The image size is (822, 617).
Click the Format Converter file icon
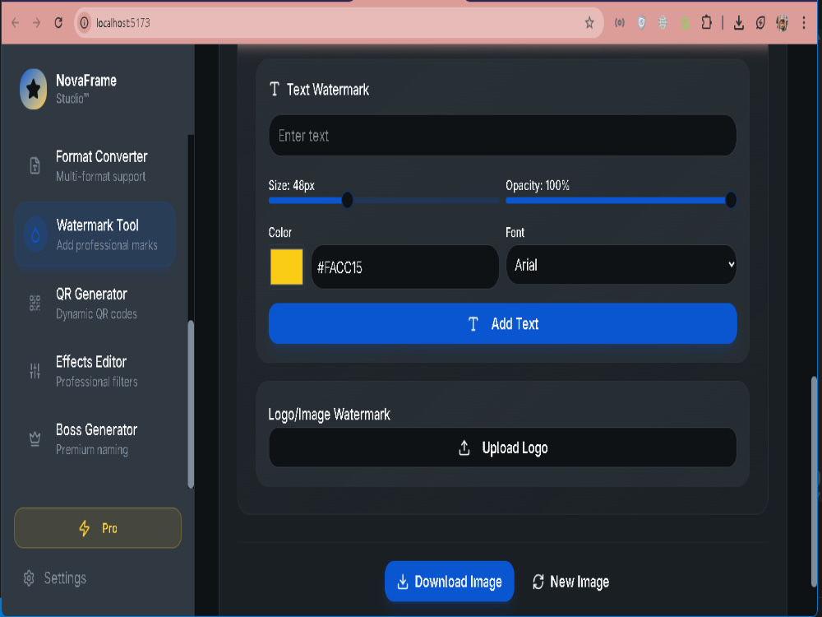(35, 166)
